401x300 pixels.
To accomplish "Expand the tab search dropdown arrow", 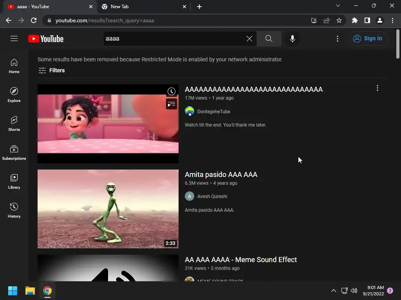I will pyautogui.click(x=338, y=5).
